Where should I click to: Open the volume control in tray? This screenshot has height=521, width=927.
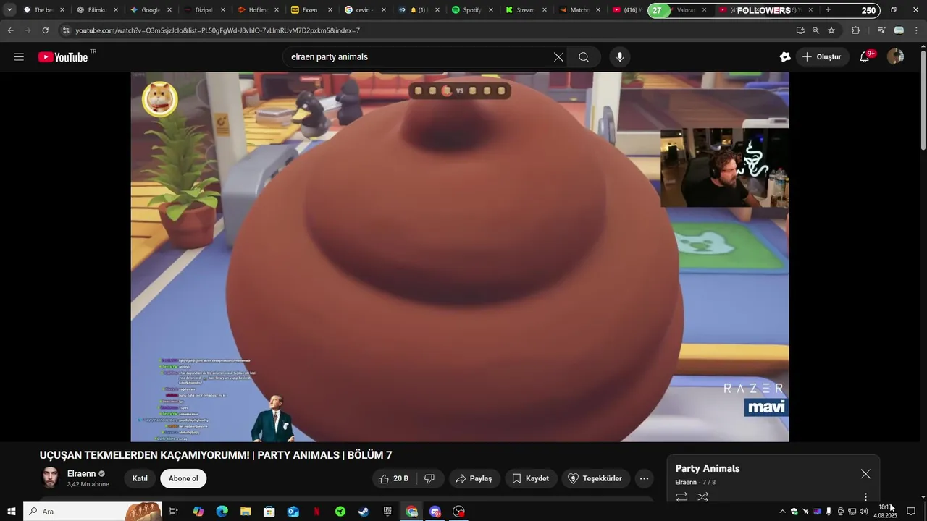[863, 512]
